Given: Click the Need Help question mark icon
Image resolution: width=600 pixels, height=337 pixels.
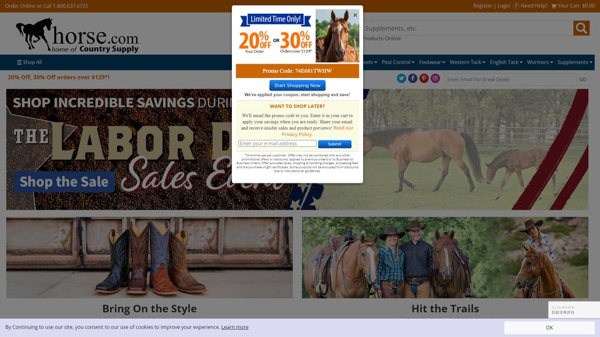Looking at the screenshot, I should point(516,6).
